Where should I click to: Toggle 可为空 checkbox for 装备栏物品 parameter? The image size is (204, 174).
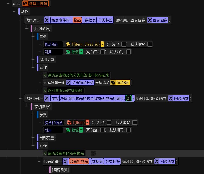pyautogui.click(x=109, y=123)
